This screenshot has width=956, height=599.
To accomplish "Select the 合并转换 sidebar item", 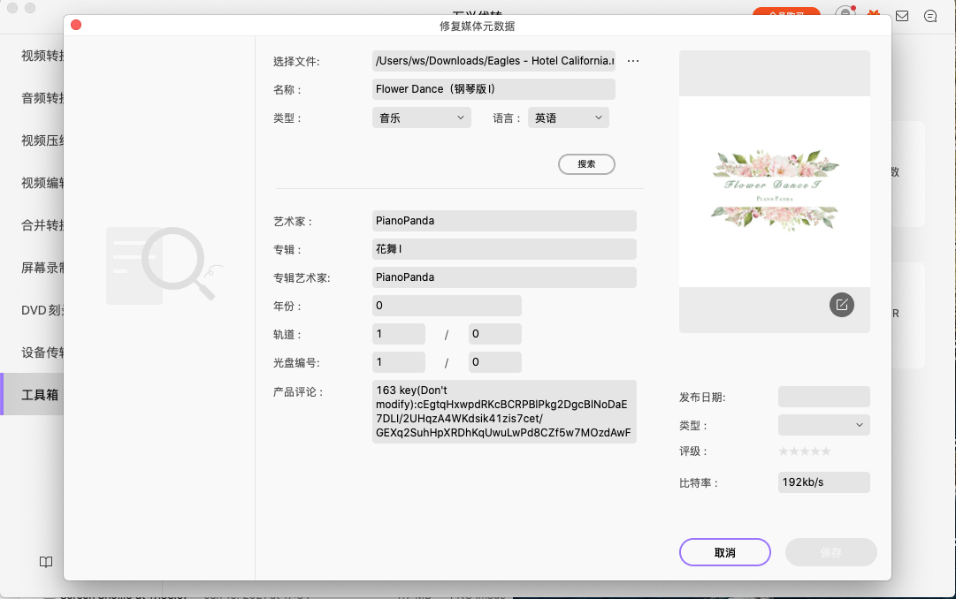I will tap(33, 225).
